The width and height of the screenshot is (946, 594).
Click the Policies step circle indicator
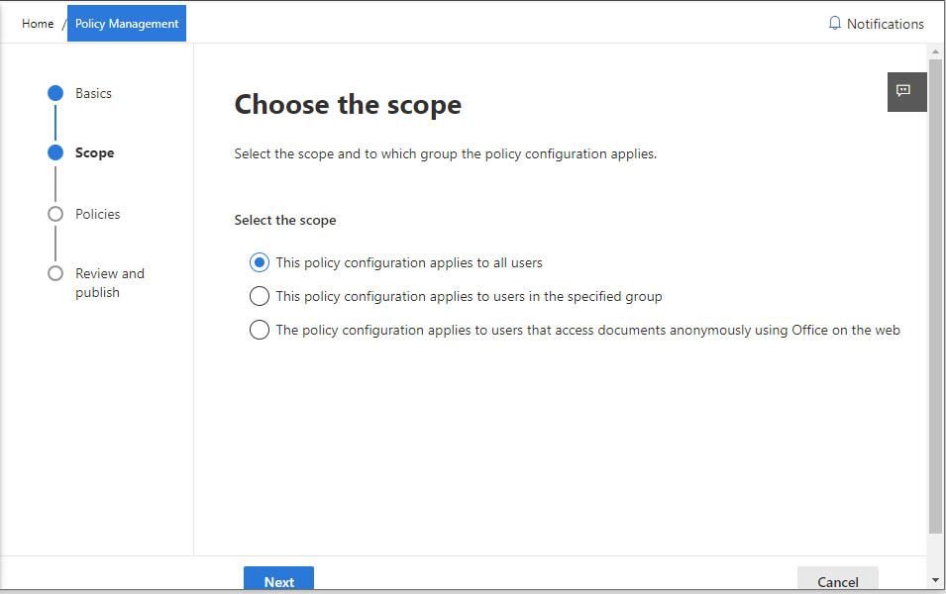[x=55, y=214]
